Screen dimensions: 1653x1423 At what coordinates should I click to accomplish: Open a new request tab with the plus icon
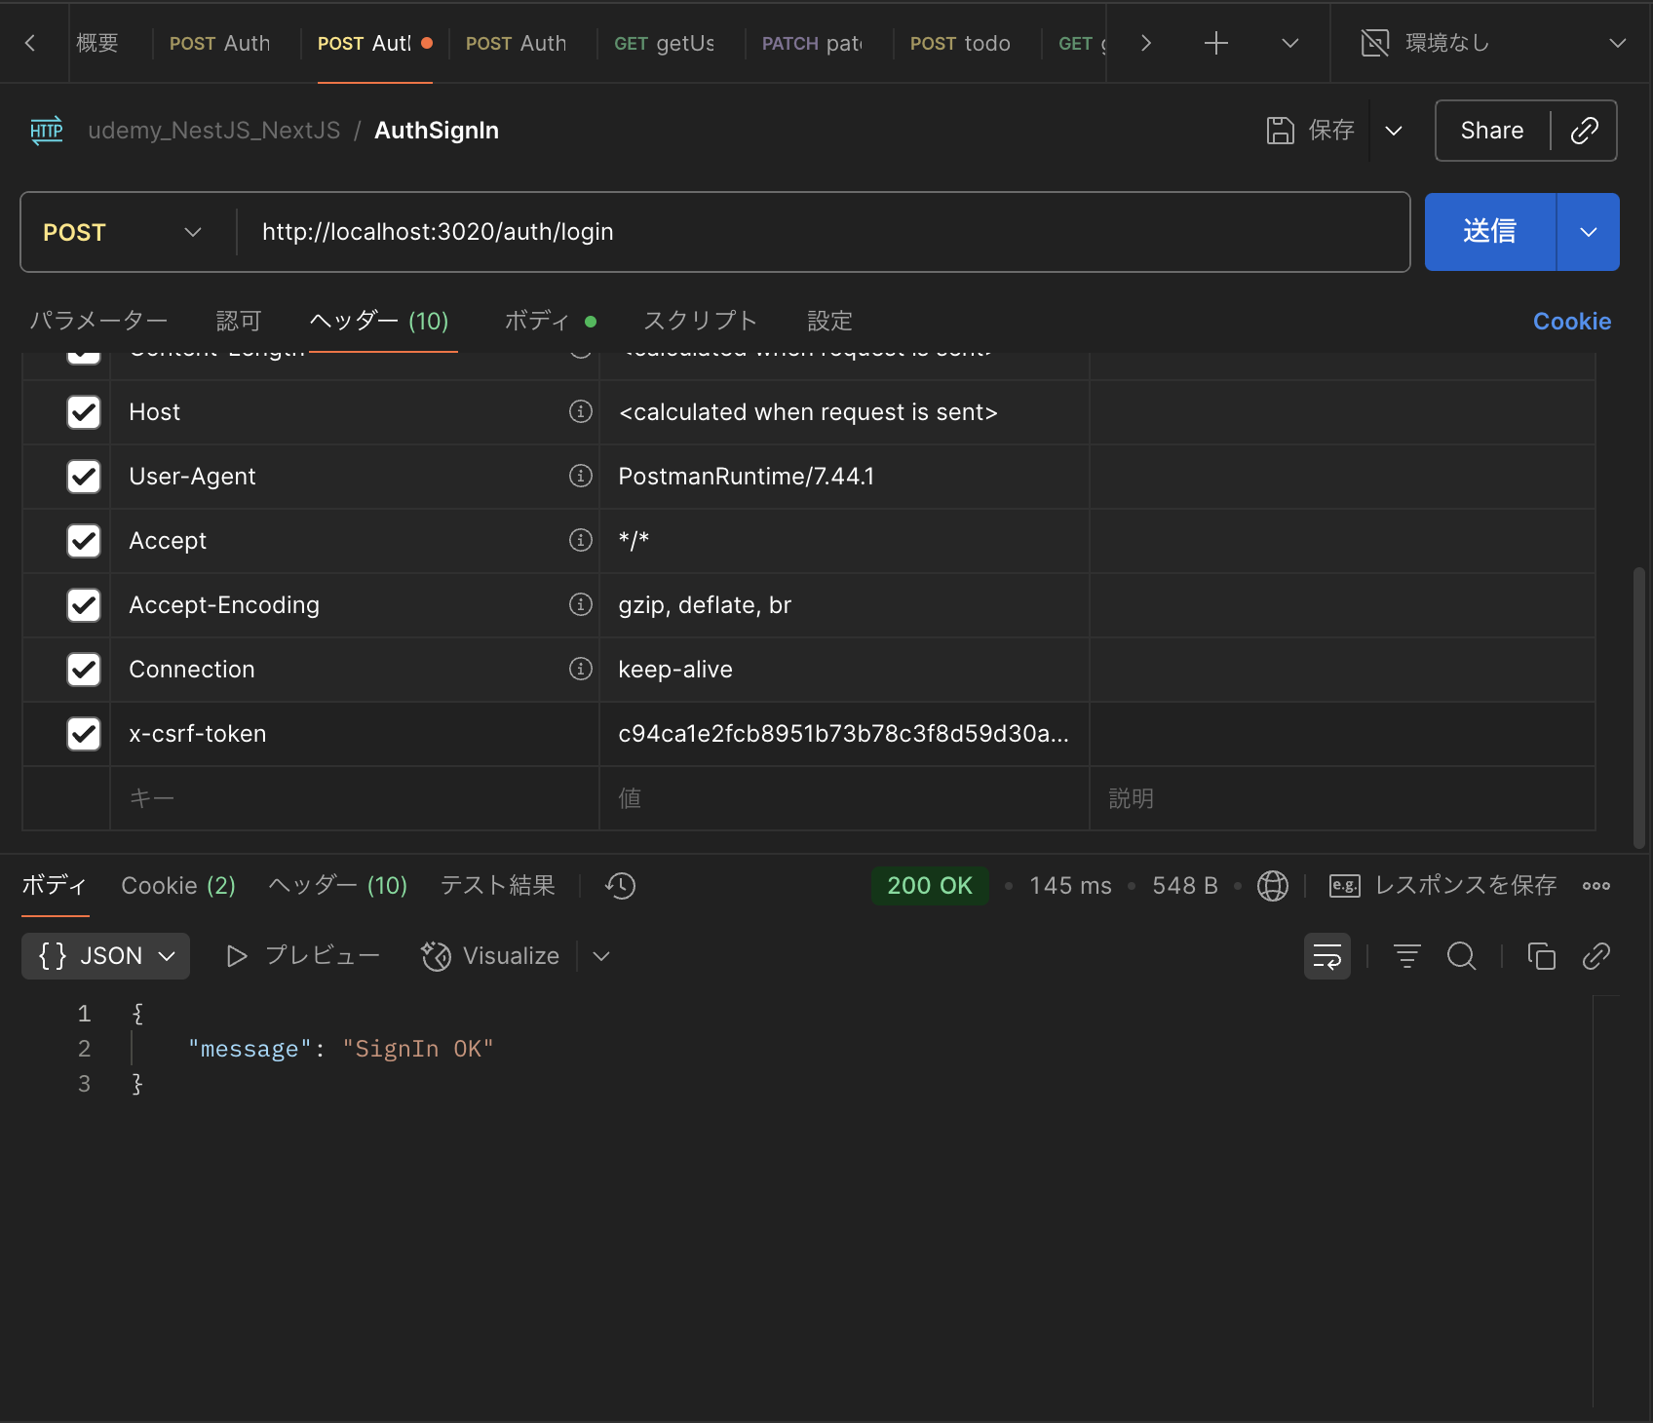pos(1215,43)
